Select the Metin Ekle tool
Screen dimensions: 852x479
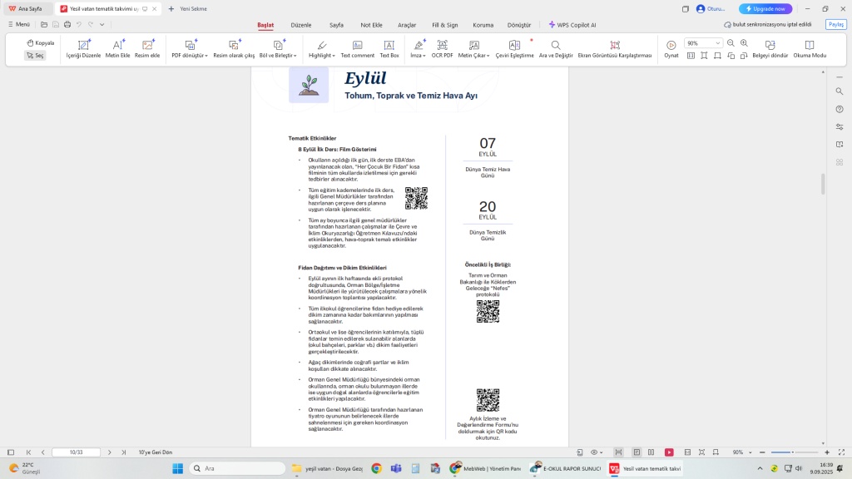coord(117,48)
